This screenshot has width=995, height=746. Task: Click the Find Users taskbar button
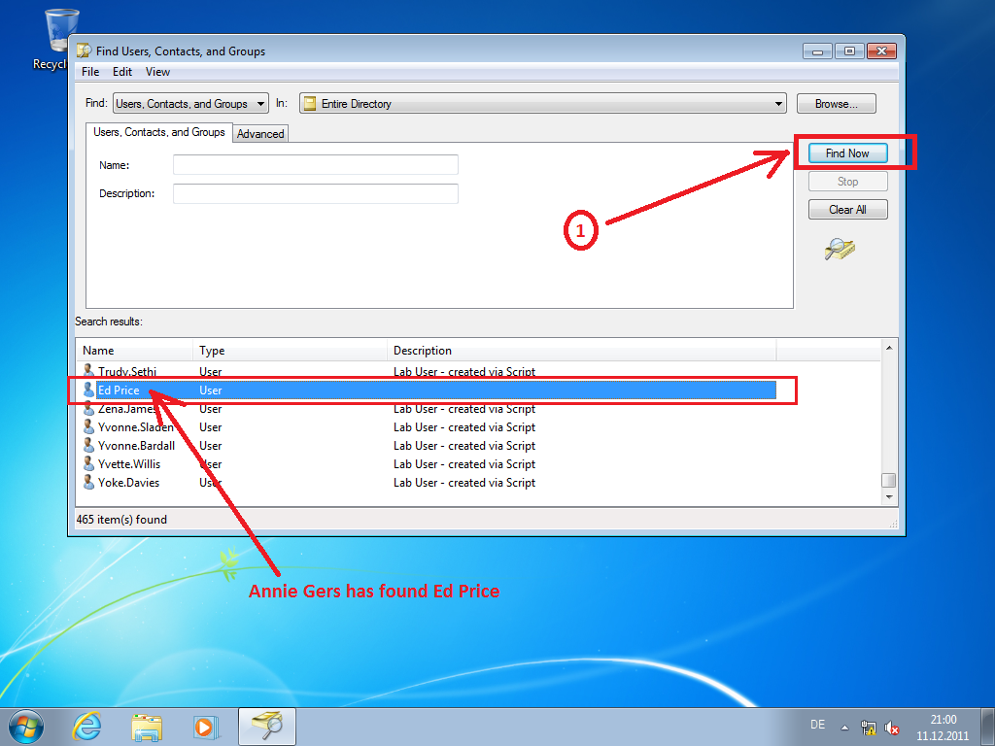(267, 727)
